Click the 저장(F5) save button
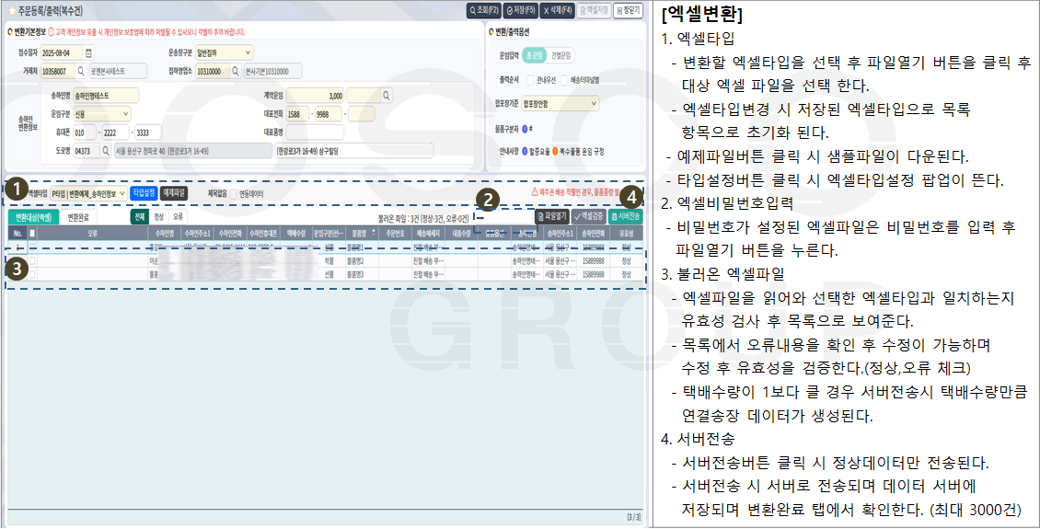This screenshot has width=1040, height=529. (x=519, y=11)
